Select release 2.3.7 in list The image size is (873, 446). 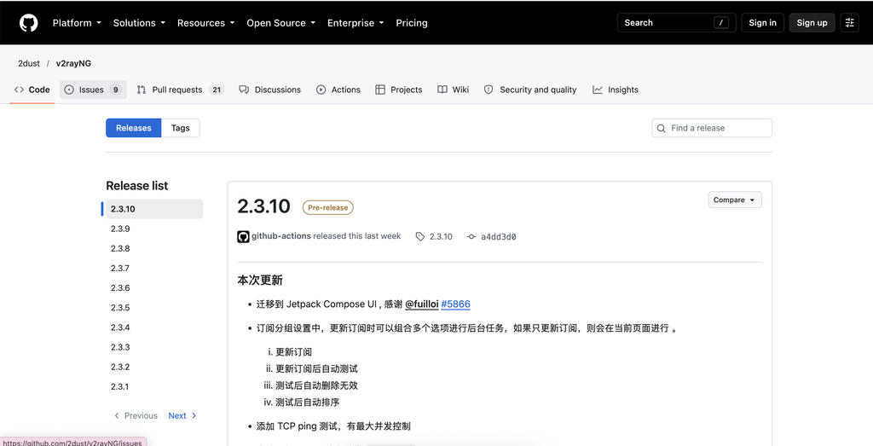pyautogui.click(x=154, y=269)
